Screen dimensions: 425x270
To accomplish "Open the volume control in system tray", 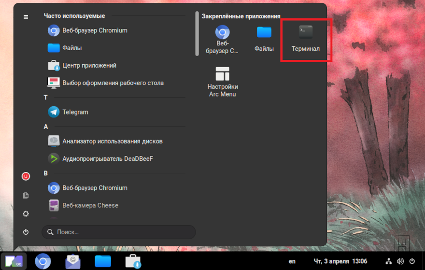I will [400, 261].
